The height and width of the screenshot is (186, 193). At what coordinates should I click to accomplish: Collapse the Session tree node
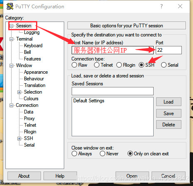(x=12, y=26)
